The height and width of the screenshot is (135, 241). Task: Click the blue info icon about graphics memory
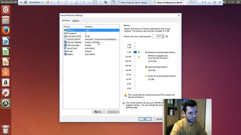[x=124, y=103]
